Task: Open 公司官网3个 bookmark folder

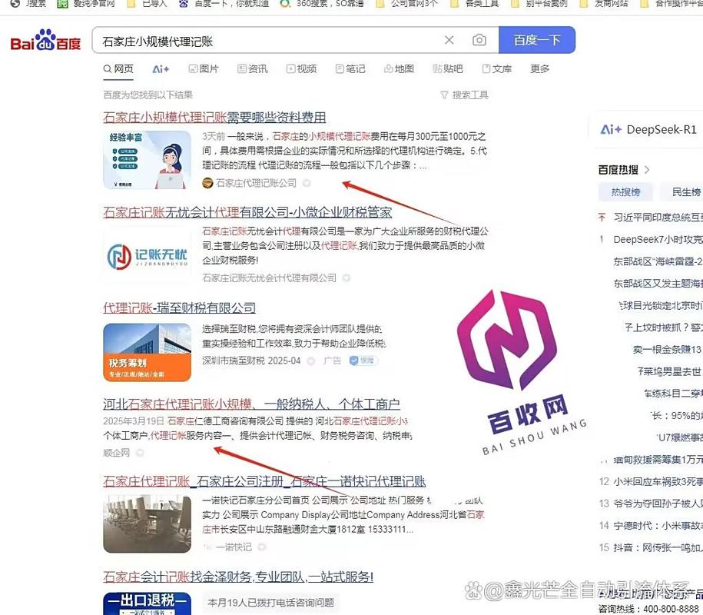Action: coord(406,4)
